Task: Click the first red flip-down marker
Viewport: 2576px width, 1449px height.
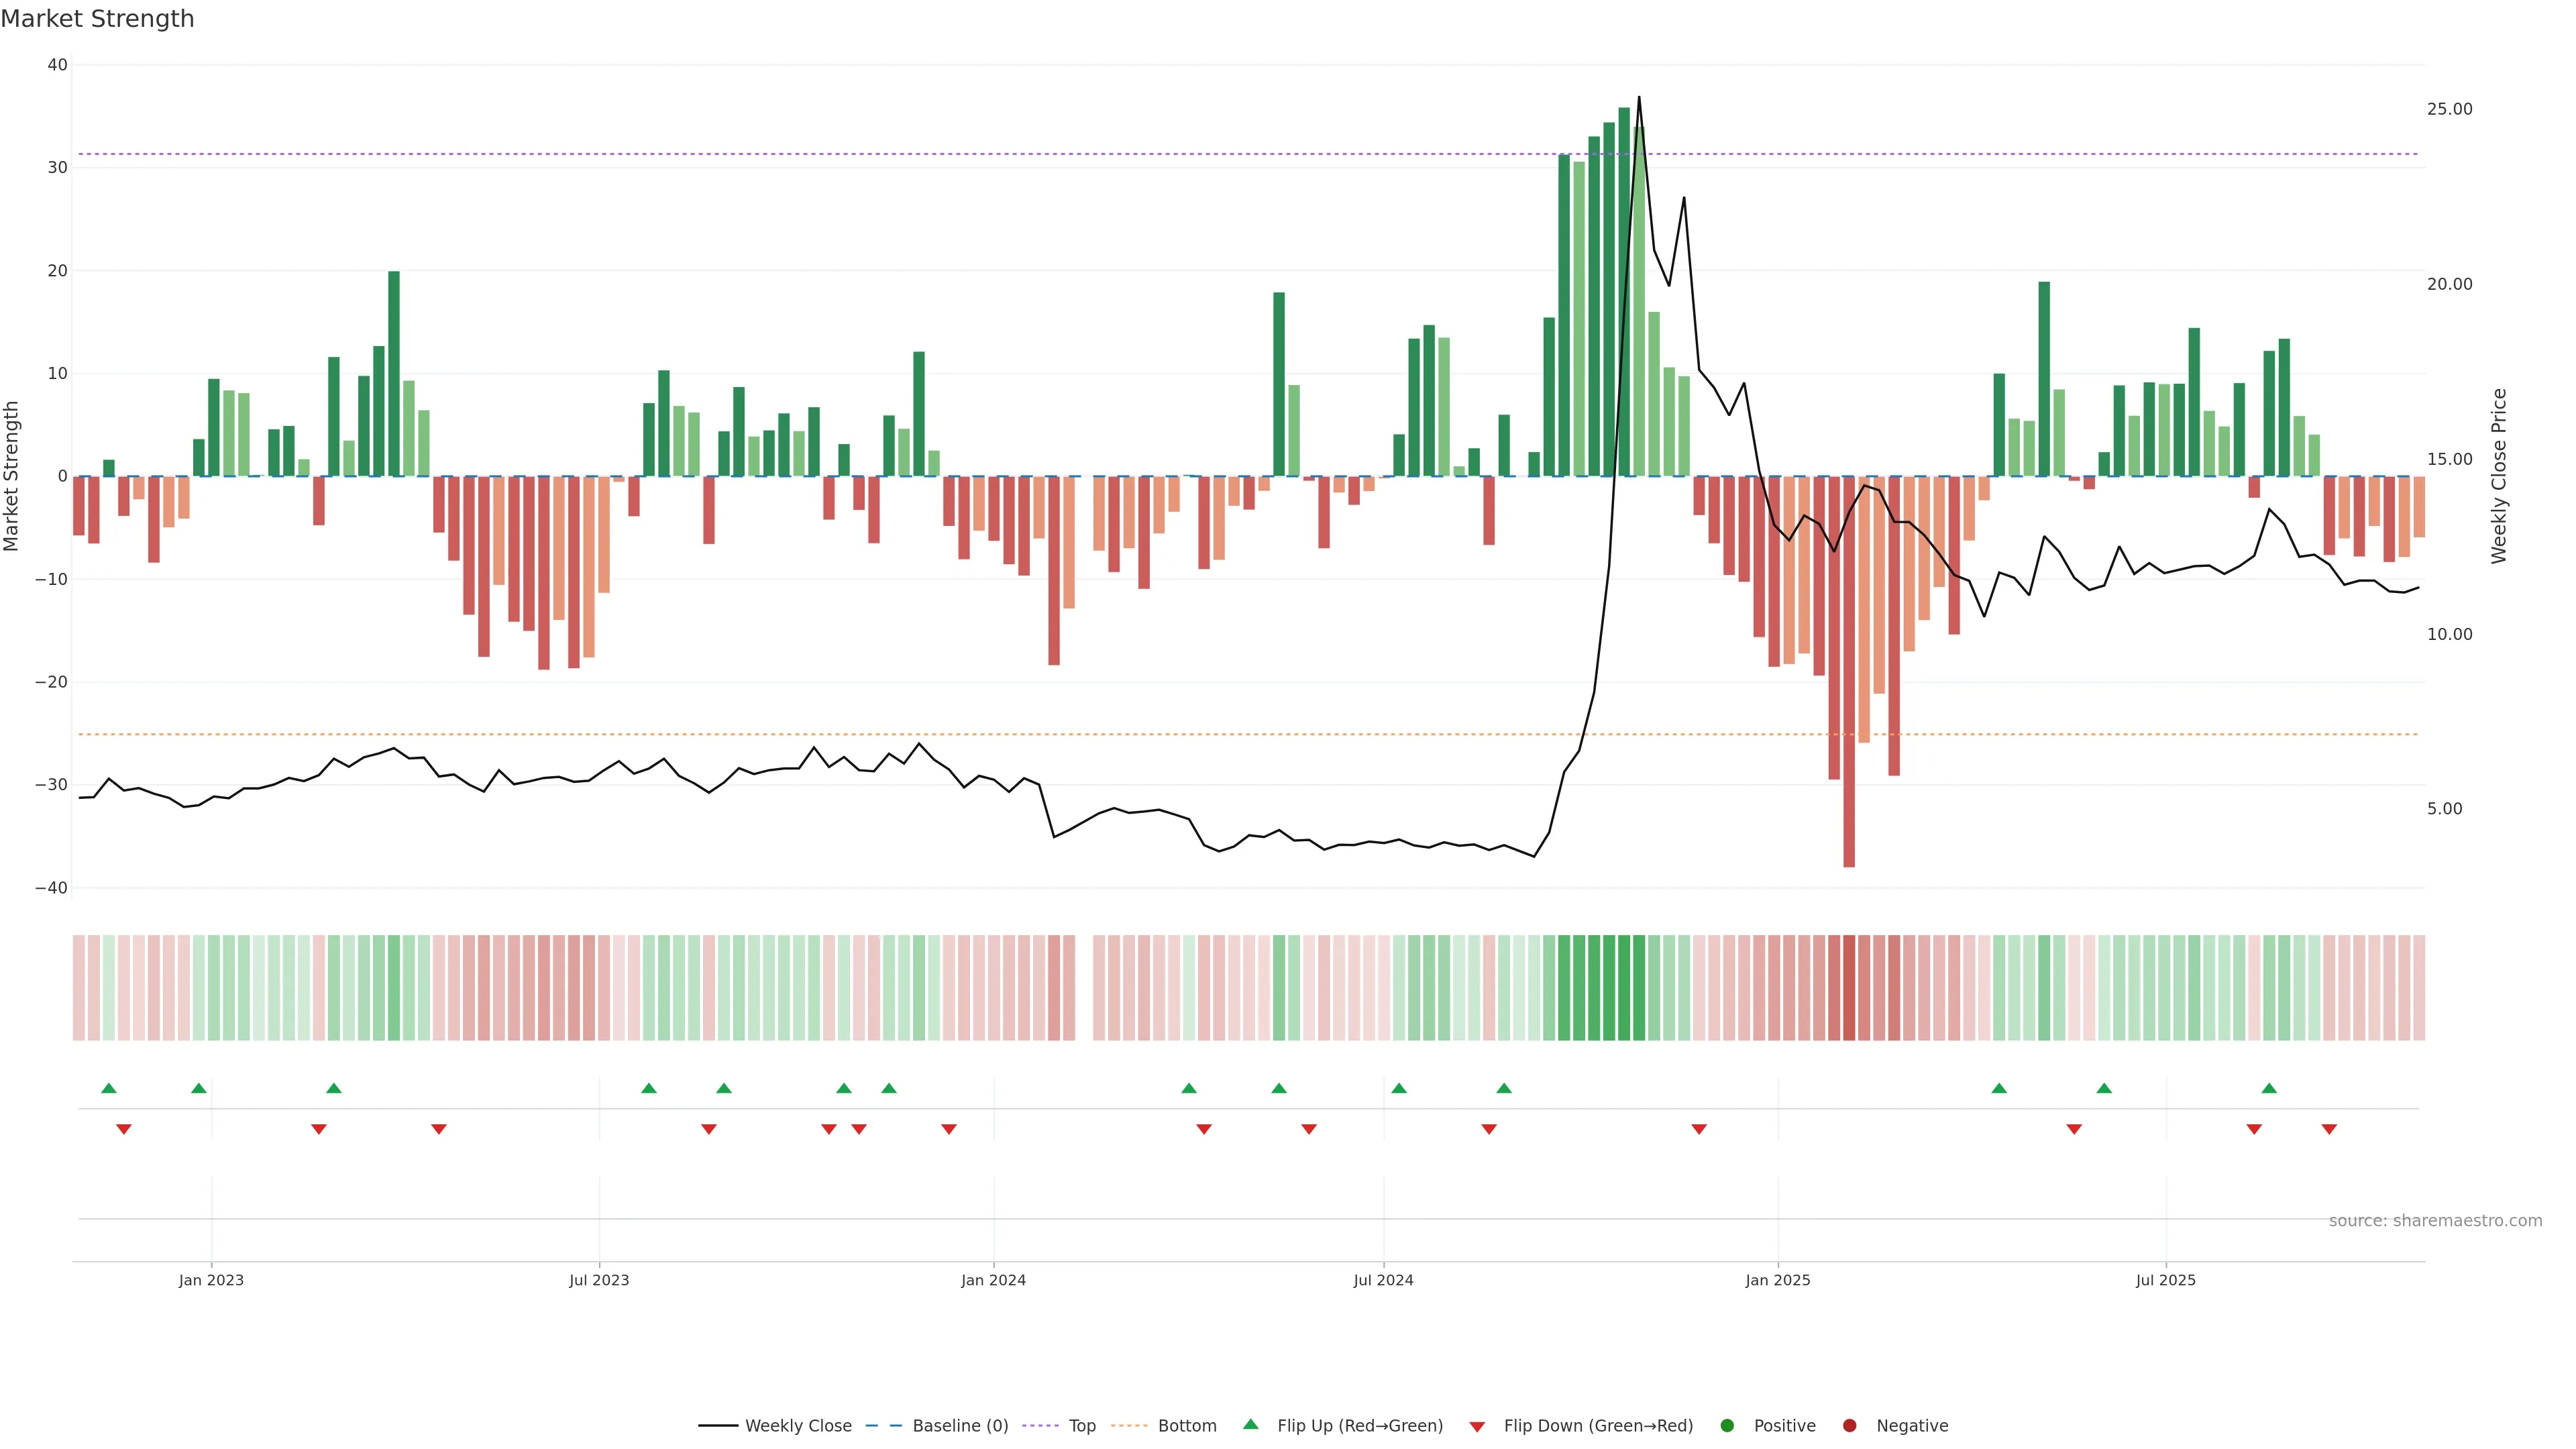Action: pyautogui.click(x=124, y=1129)
